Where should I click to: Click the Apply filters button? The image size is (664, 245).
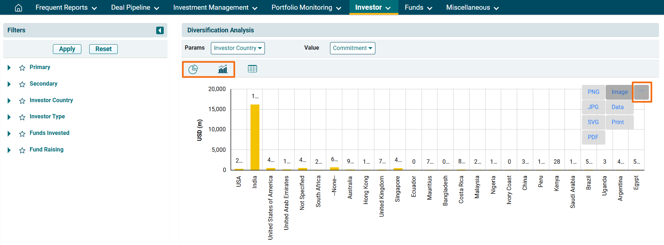67,49
